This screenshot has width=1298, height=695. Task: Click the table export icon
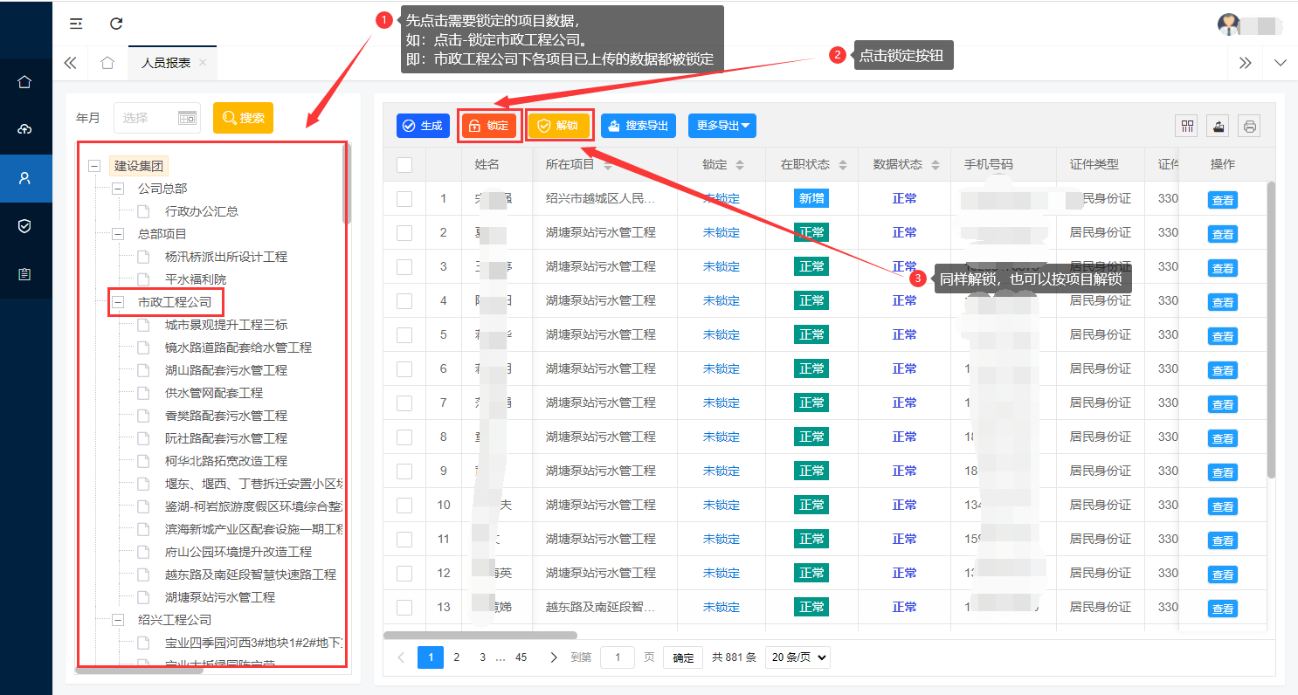click(1218, 126)
